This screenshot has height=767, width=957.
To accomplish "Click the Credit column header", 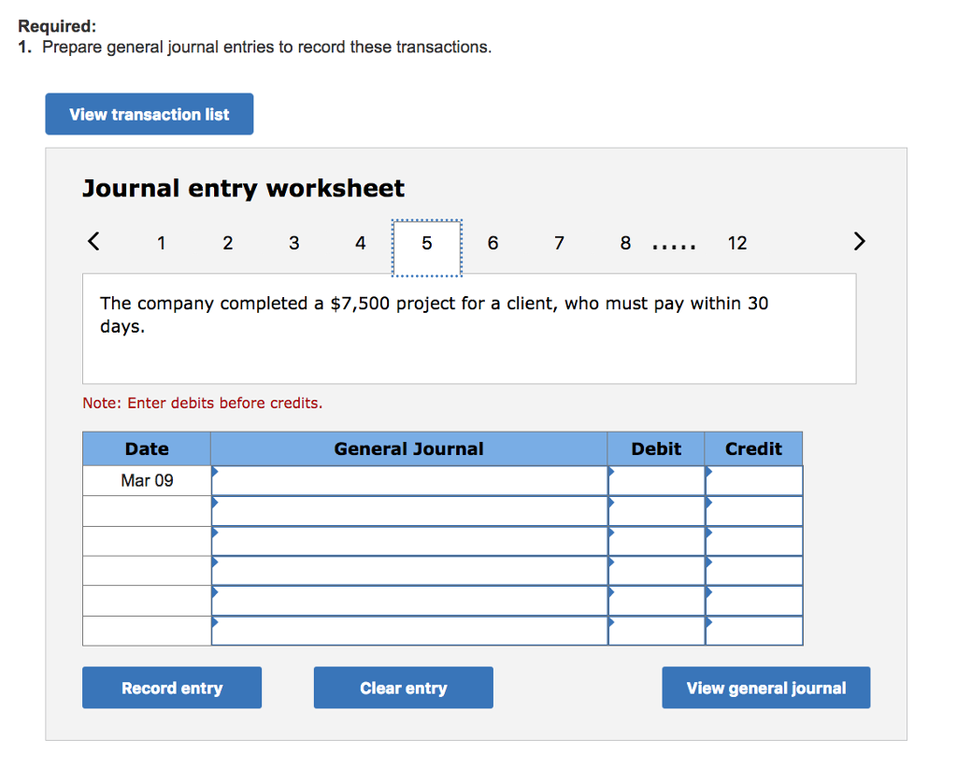I will point(754,449).
